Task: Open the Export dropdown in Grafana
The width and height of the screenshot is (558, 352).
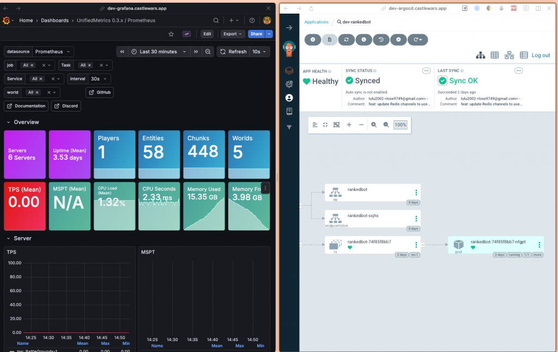Action: pos(232,34)
